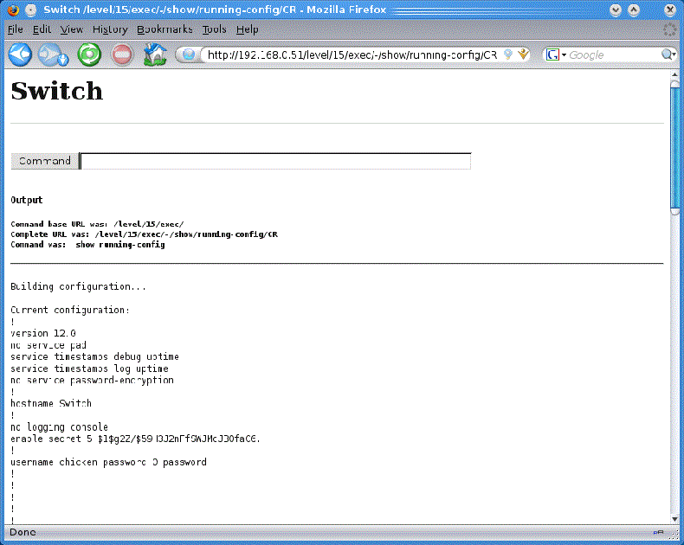Maximize the Firefox window
This screenshot has width=684, height=545.
634,10
